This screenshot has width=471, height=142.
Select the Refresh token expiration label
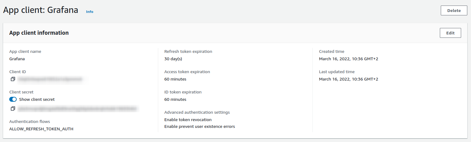coord(188,51)
